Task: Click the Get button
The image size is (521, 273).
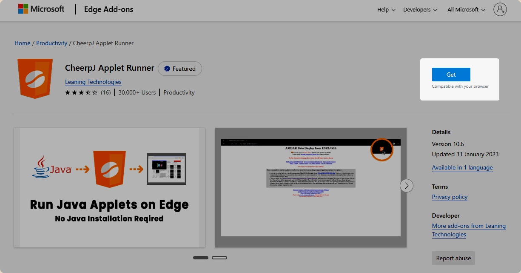Action: [x=451, y=75]
